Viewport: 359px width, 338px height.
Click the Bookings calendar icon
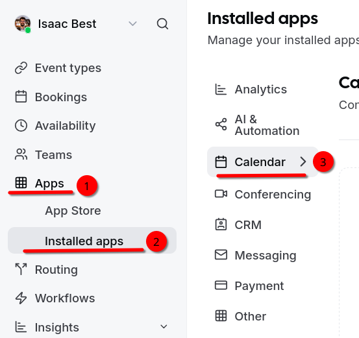coord(21,97)
